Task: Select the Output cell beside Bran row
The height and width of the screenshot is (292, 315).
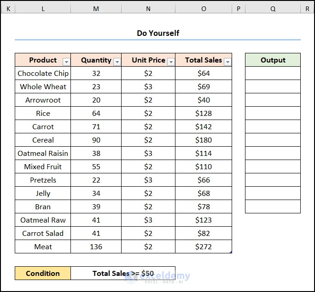Action: (x=273, y=207)
